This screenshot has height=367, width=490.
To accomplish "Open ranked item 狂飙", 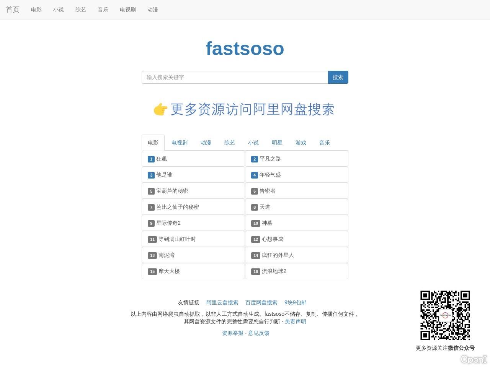I will coord(162,159).
